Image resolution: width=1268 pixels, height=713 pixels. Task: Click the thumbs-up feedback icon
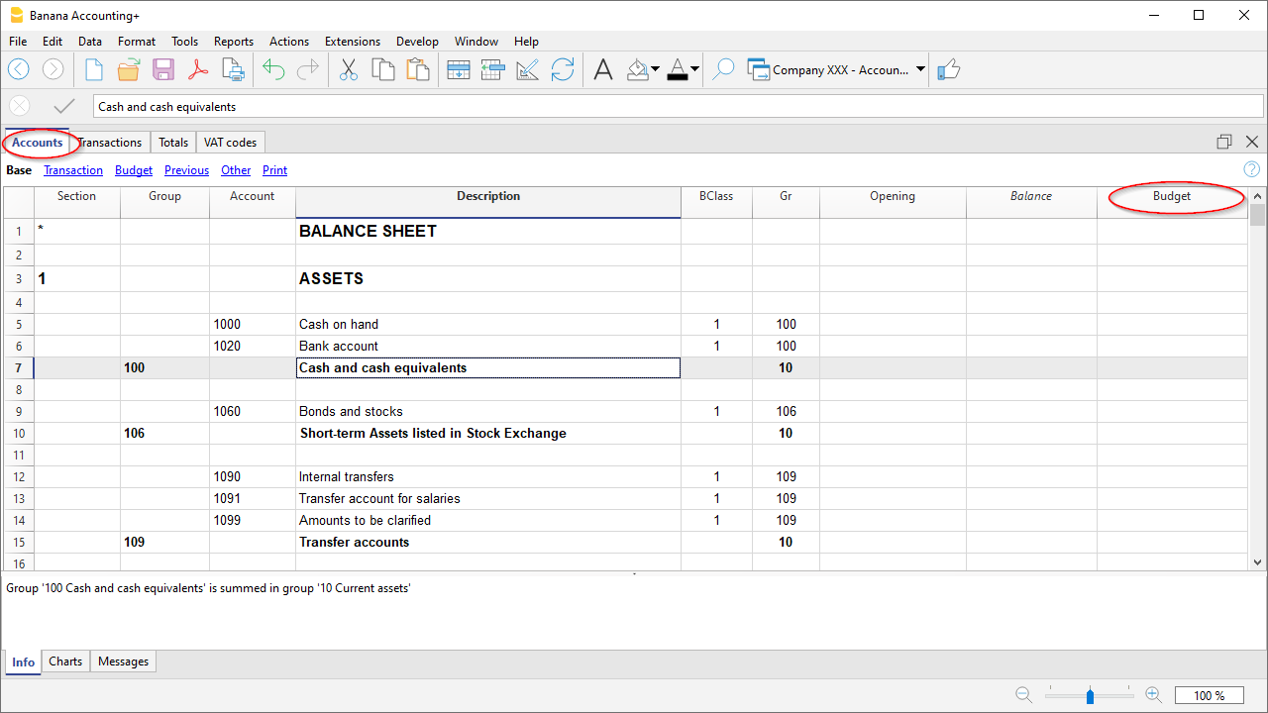948,69
